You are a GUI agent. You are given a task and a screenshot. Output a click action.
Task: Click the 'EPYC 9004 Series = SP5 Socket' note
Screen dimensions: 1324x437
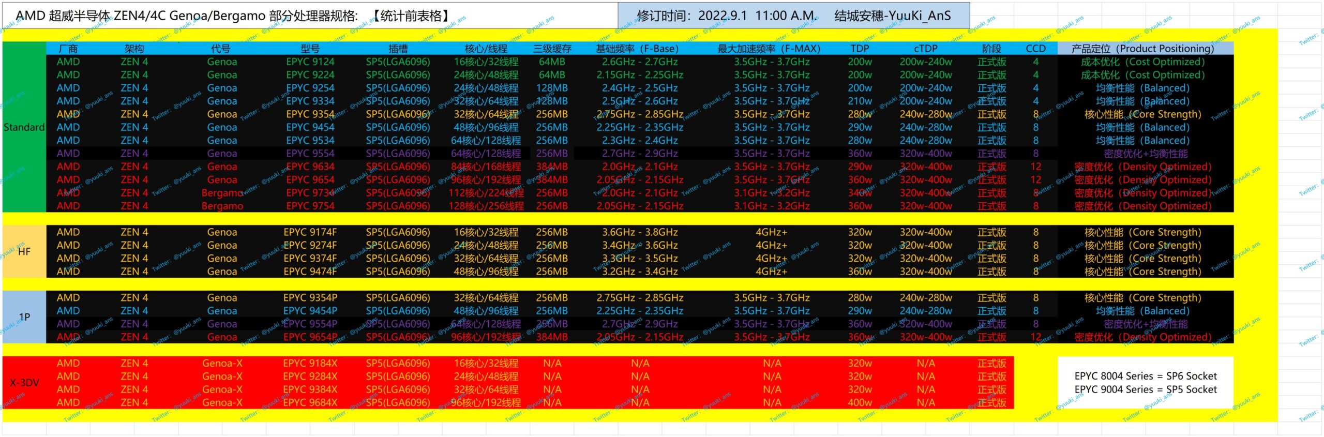(x=1146, y=389)
